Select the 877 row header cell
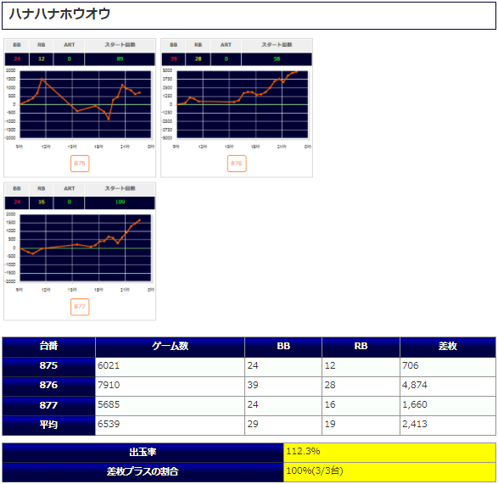This screenshot has width=498, height=484. coord(48,406)
